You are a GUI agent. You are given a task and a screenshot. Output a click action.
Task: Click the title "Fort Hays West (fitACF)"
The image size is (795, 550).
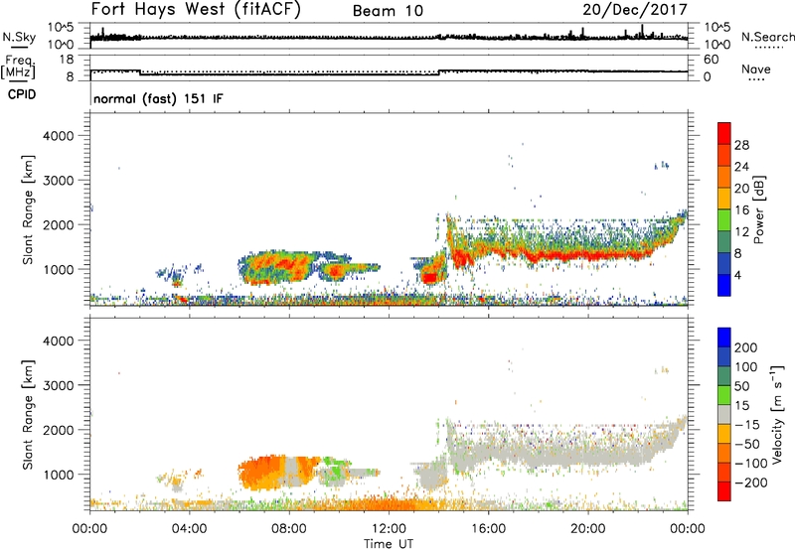tap(196, 9)
